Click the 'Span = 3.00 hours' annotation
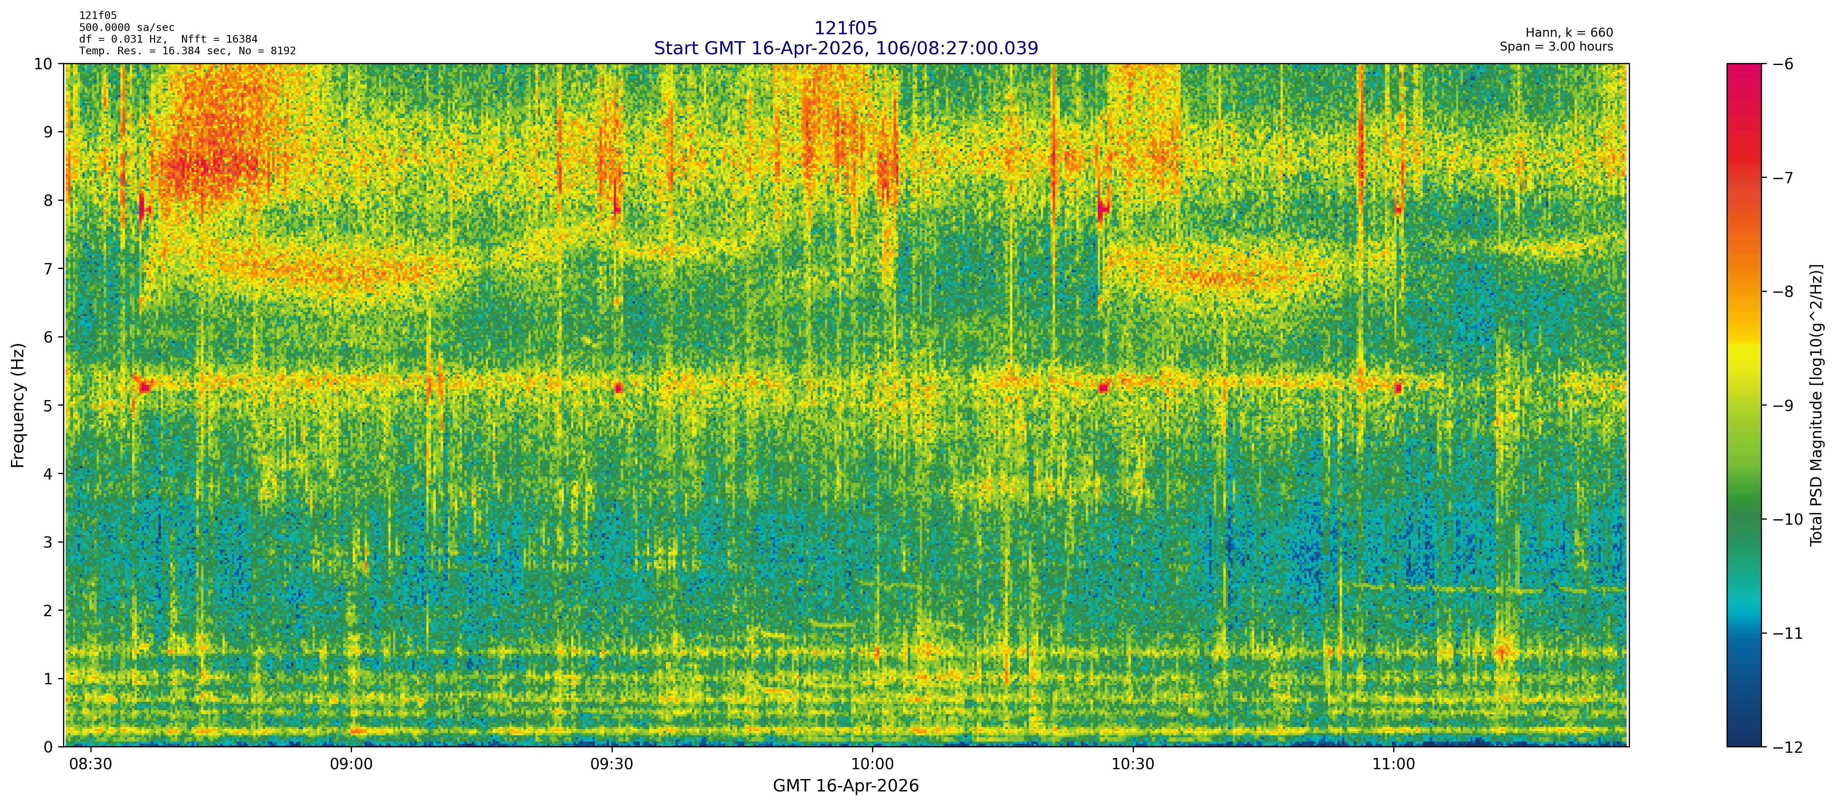Viewport: 1836px width, 806px height. (1556, 47)
